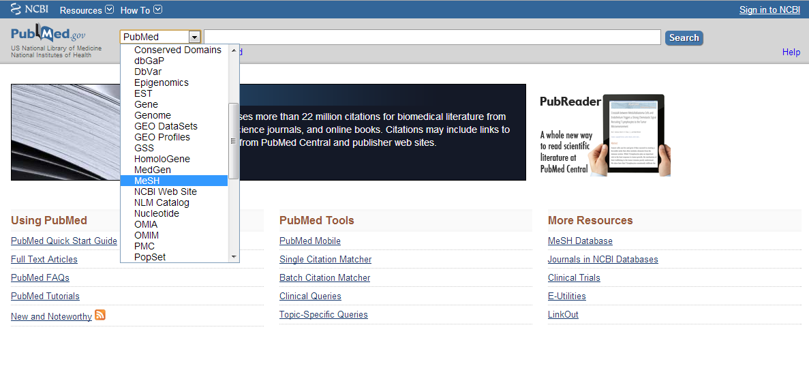
Task: Open Topic-Specific Queries link
Action: click(x=324, y=314)
